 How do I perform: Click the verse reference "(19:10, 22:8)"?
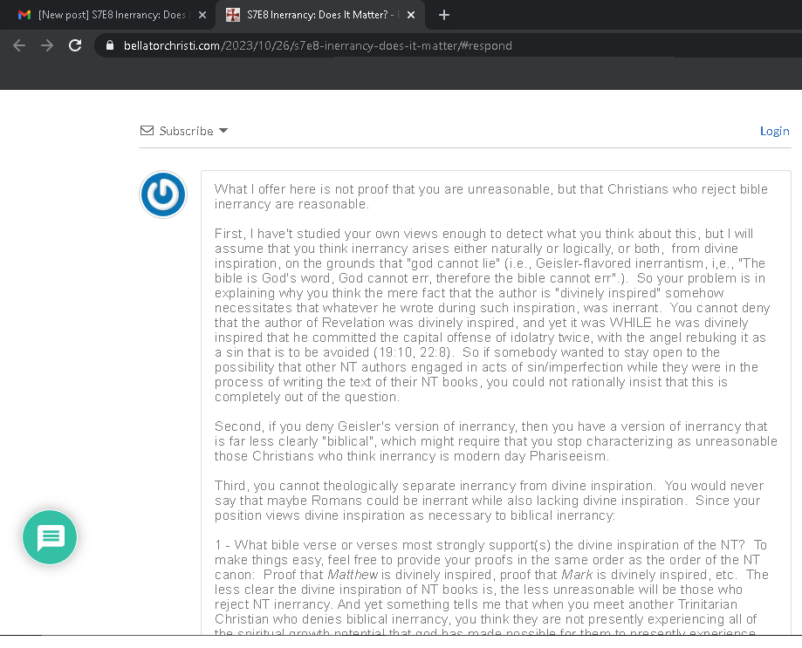(414, 352)
